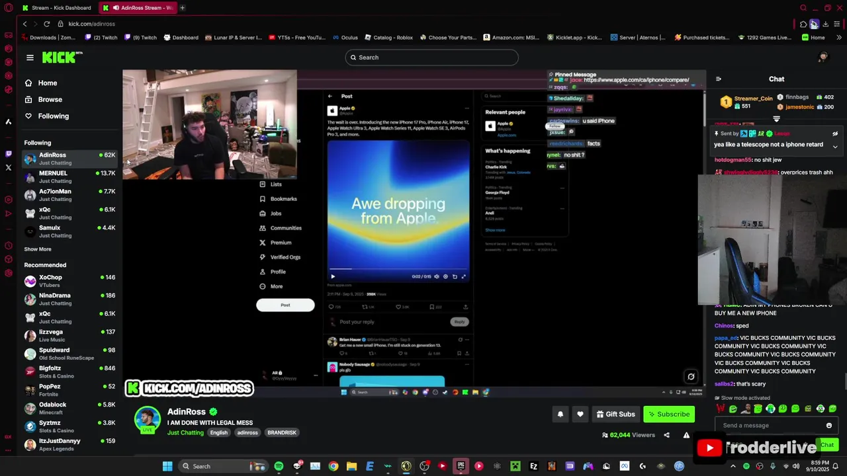Open Catalog - Roblox bookmark
This screenshot has width=847, height=476.
point(388,38)
